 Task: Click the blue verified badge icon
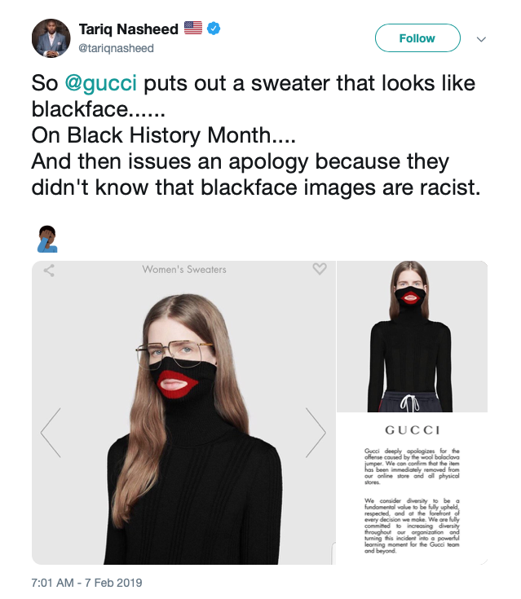[214, 29]
